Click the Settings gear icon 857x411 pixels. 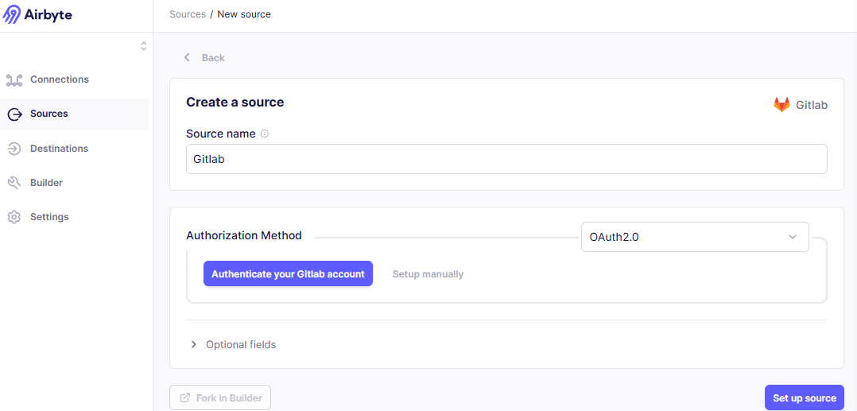tap(14, 217)
